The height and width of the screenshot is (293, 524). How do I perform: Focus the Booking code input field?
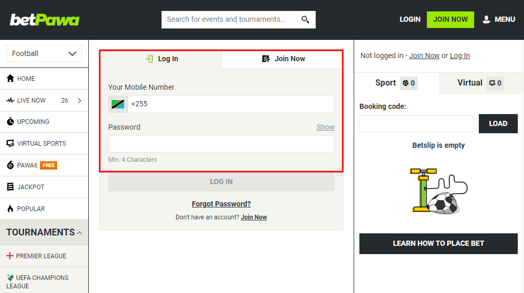pyautogui.click(x=416, y=124)
